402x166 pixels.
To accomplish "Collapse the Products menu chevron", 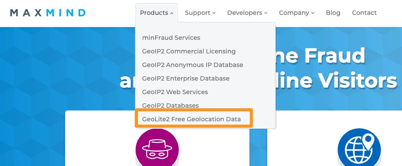I will click(172, 13).
